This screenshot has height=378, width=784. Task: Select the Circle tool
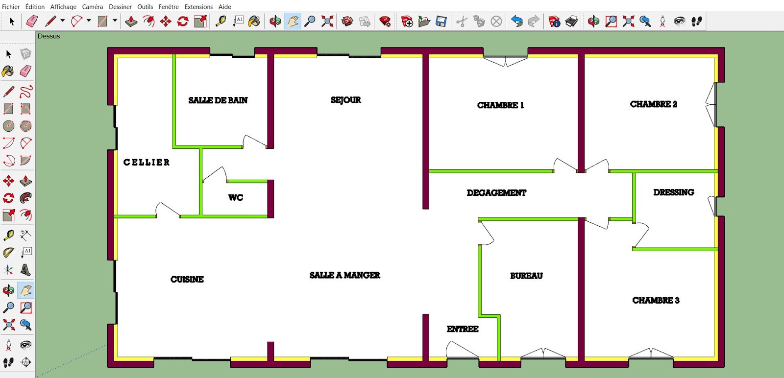(8, 126)
